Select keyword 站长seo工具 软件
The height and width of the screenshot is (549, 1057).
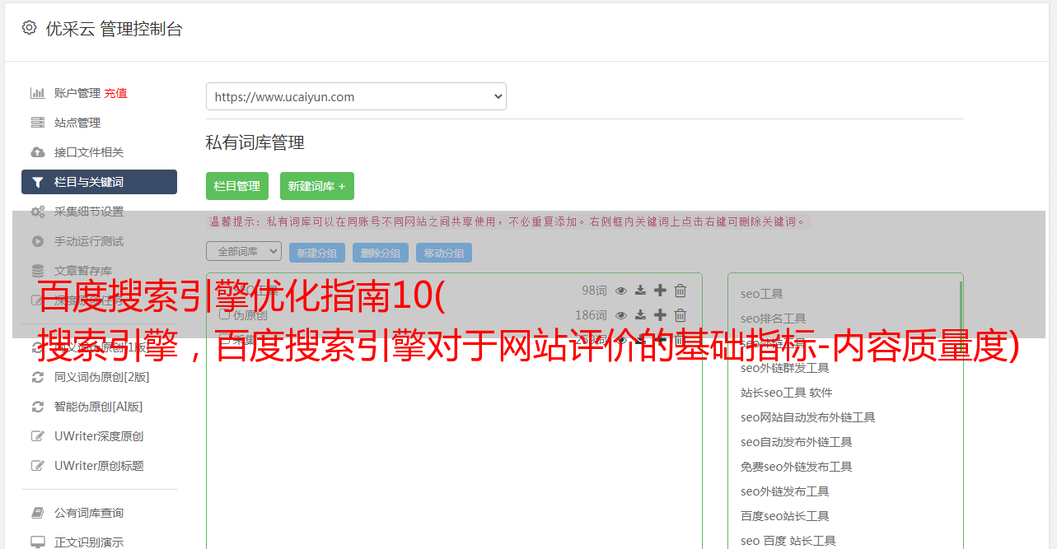click(787, 393)
